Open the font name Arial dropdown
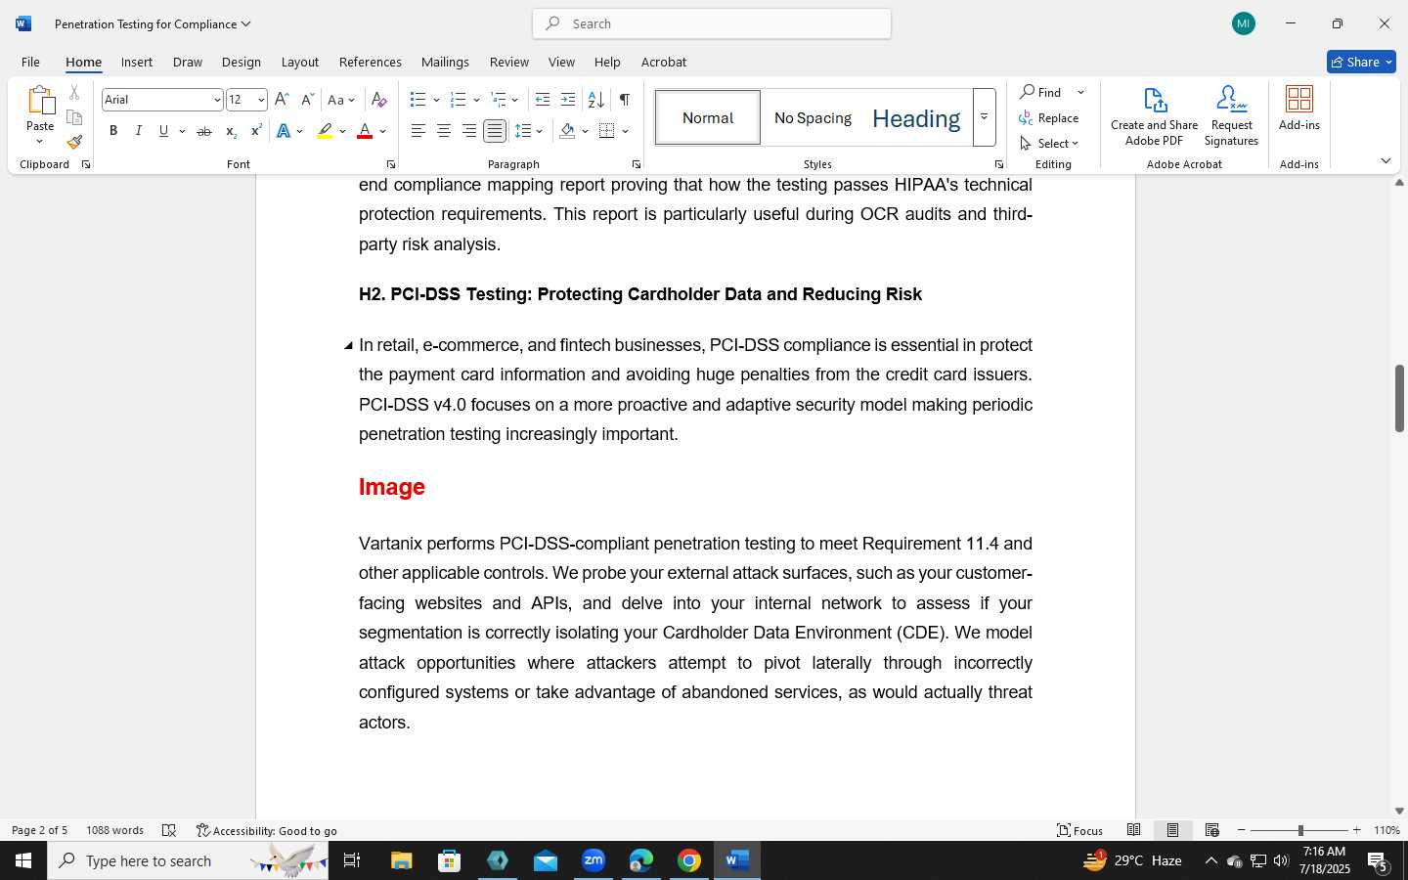1408x880 pixels. (x=217, y=100)
